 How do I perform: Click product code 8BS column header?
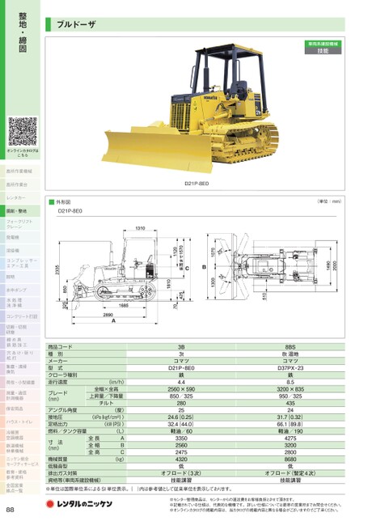[x=290, y=347]
